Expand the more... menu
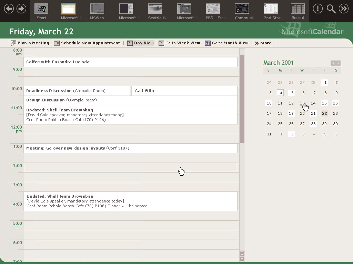353x264 pixels. click(x=265, y=43)
